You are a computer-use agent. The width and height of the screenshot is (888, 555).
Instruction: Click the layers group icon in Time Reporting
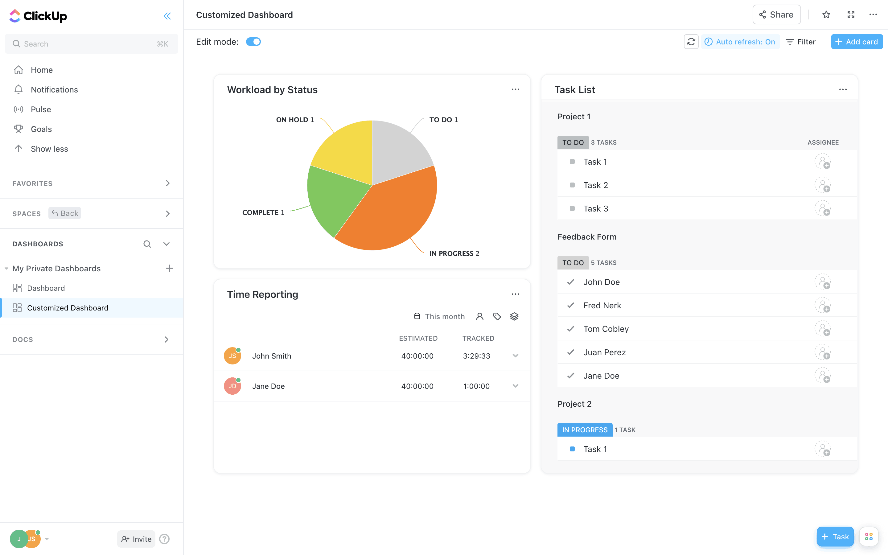pos(514,316)
